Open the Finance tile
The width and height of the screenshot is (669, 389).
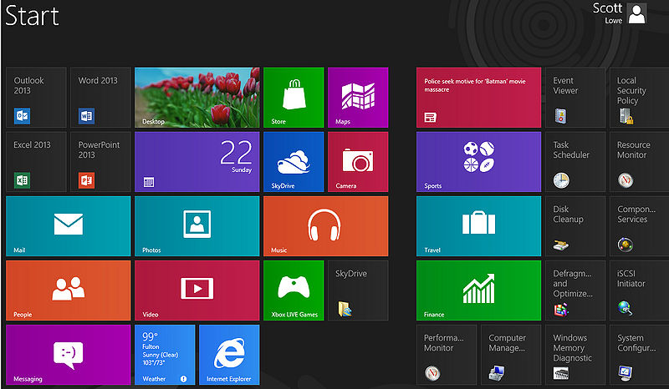(478, 290)
